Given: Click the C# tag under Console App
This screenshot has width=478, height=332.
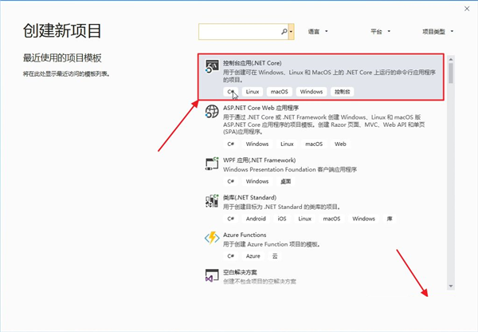Looking at the screenshot, I should point(231,92).
